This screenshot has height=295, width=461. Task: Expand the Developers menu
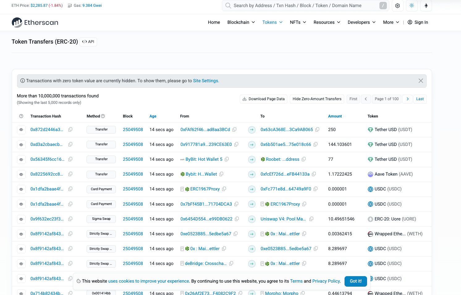(x=362, y=22)
